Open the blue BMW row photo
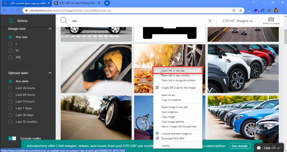 (243, 118)
